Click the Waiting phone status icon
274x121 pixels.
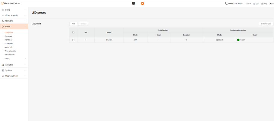pos(226,4)
